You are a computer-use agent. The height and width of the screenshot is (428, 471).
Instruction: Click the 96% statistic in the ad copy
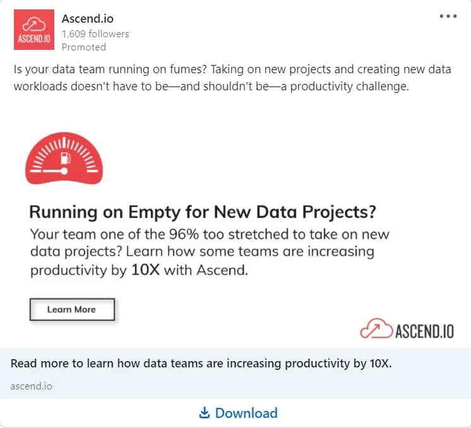[184, 234]
